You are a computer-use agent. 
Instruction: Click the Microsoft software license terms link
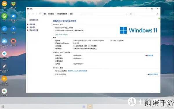[x=77, y=71]
